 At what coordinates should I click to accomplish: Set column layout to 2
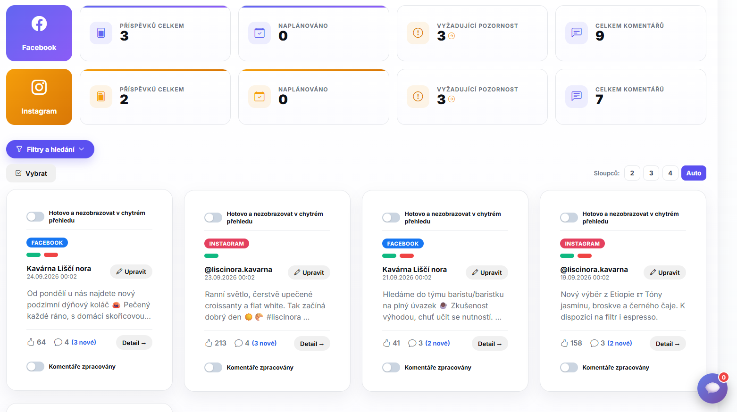632,173
